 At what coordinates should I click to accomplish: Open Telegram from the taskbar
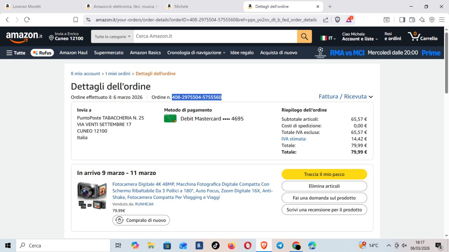pyautogui.click(x=280, y=245)
